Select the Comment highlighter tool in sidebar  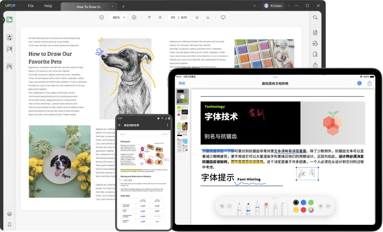click(x=9, y=37)
